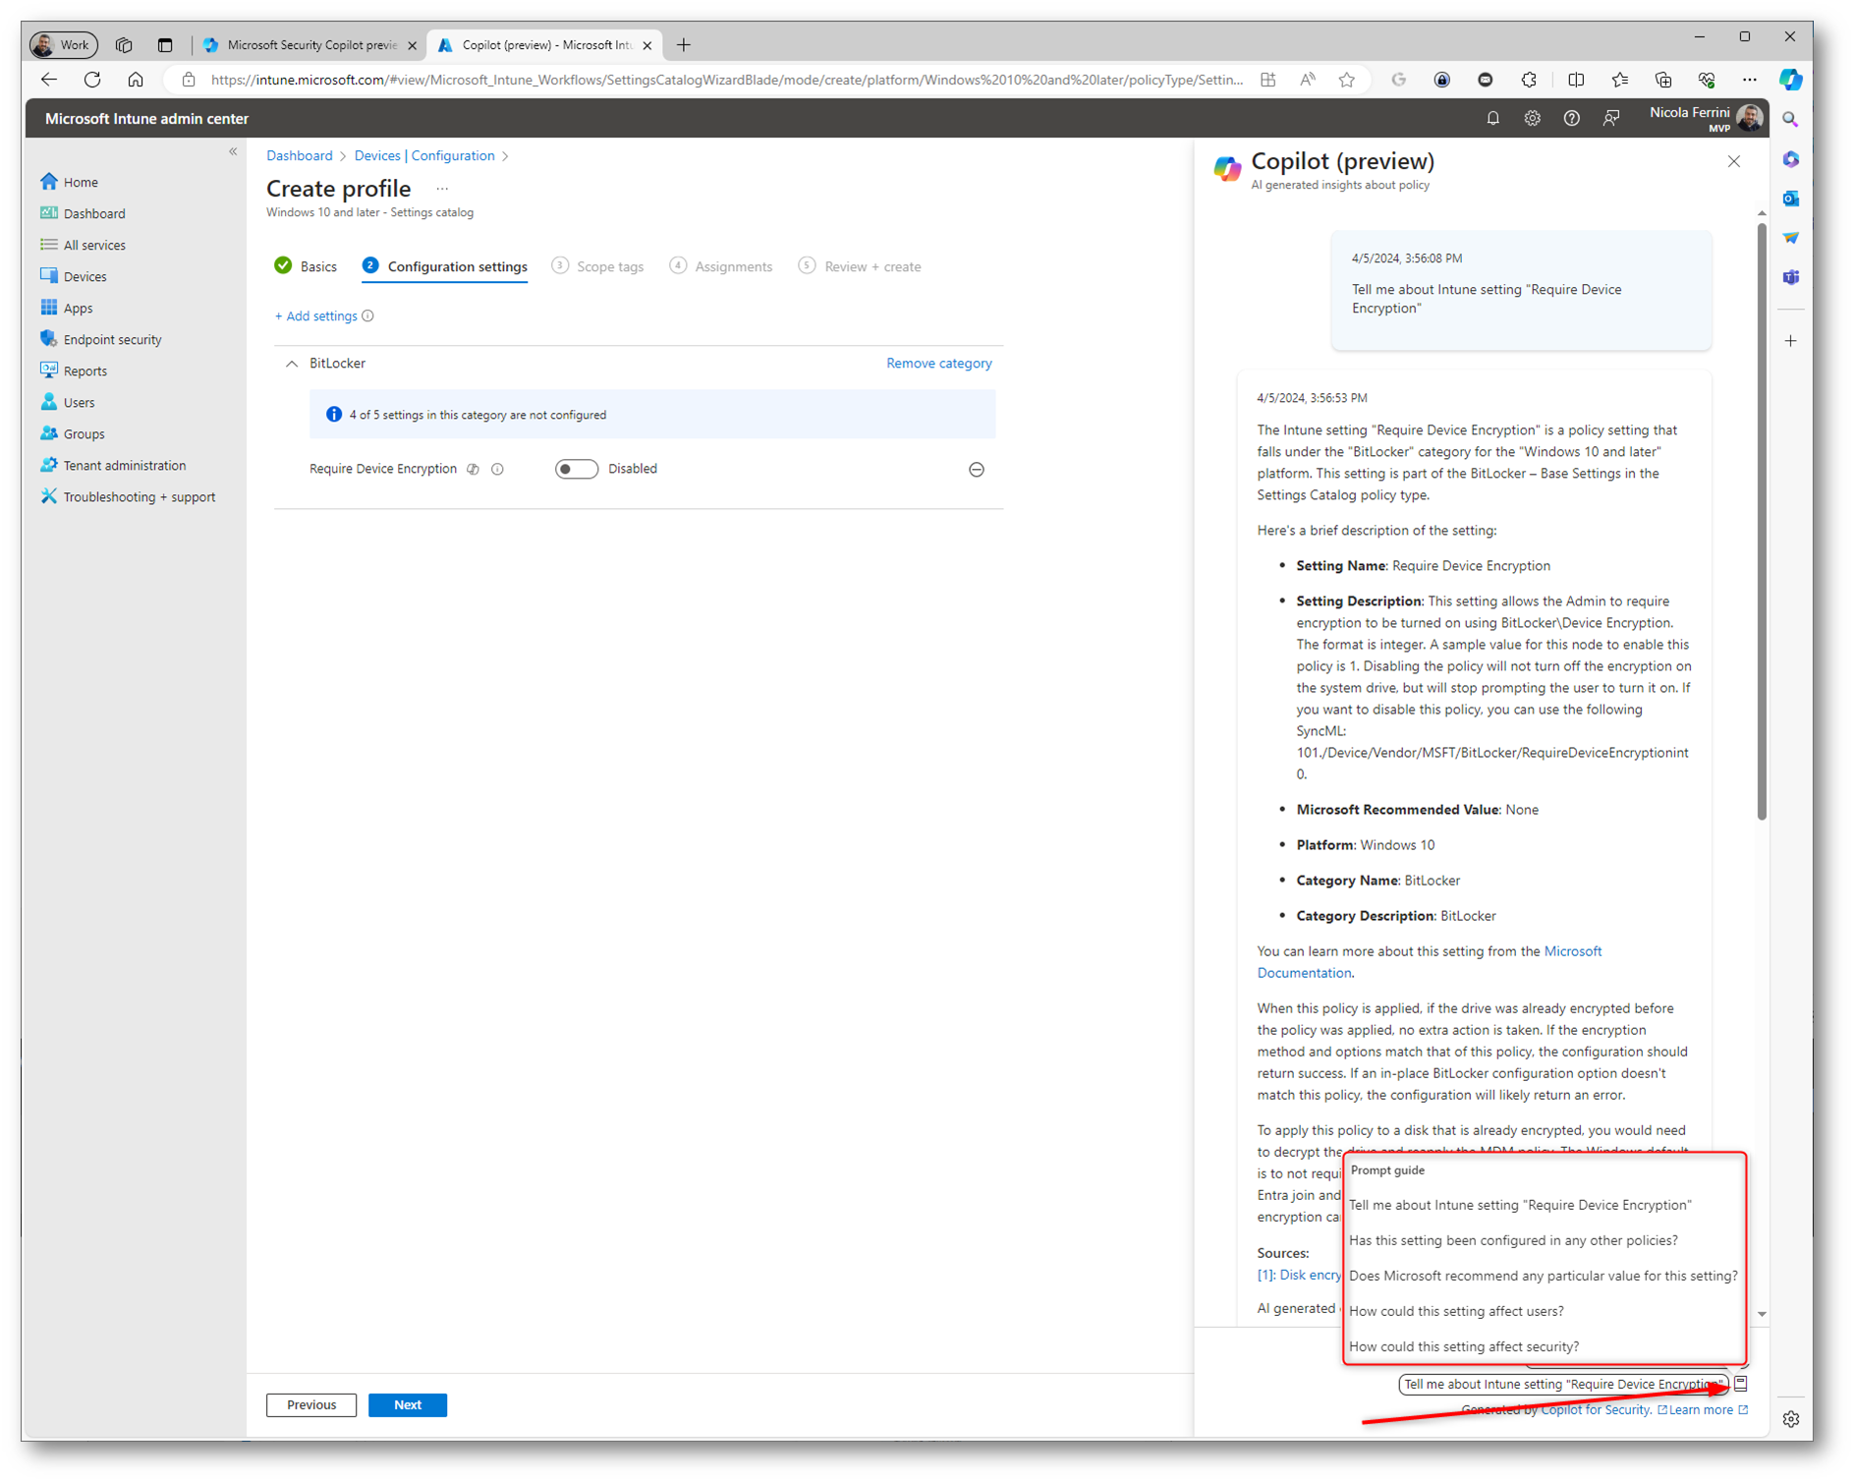Open new browser tab plus button

[684, 44]
